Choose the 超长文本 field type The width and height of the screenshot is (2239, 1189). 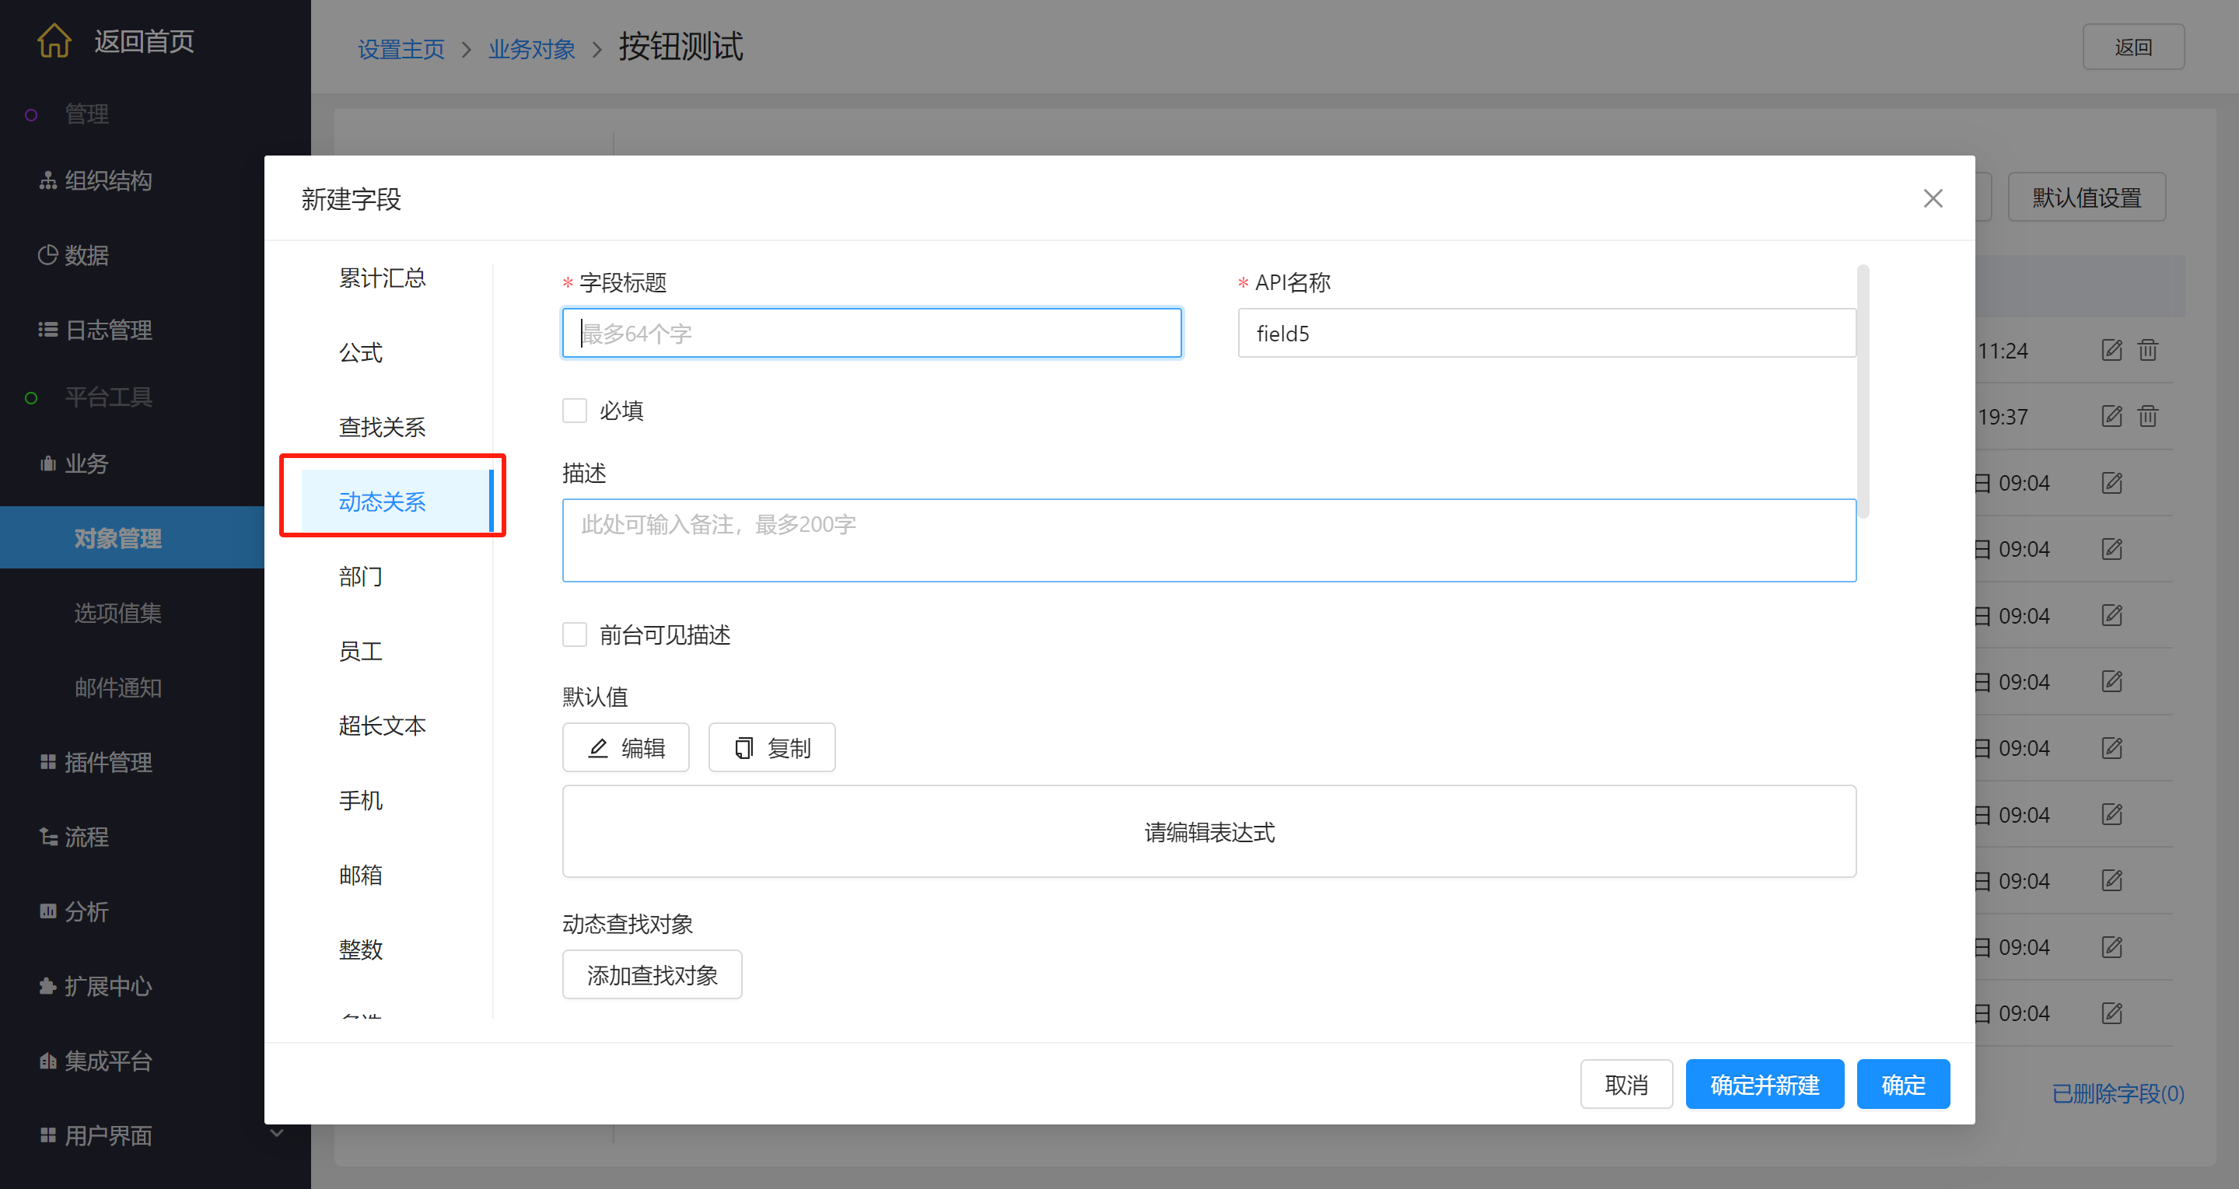pyautogui.click(x=383, y=726)
